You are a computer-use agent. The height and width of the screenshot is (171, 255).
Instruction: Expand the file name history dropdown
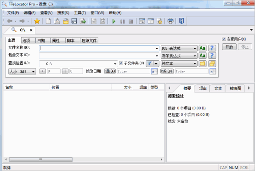[157, 48]
